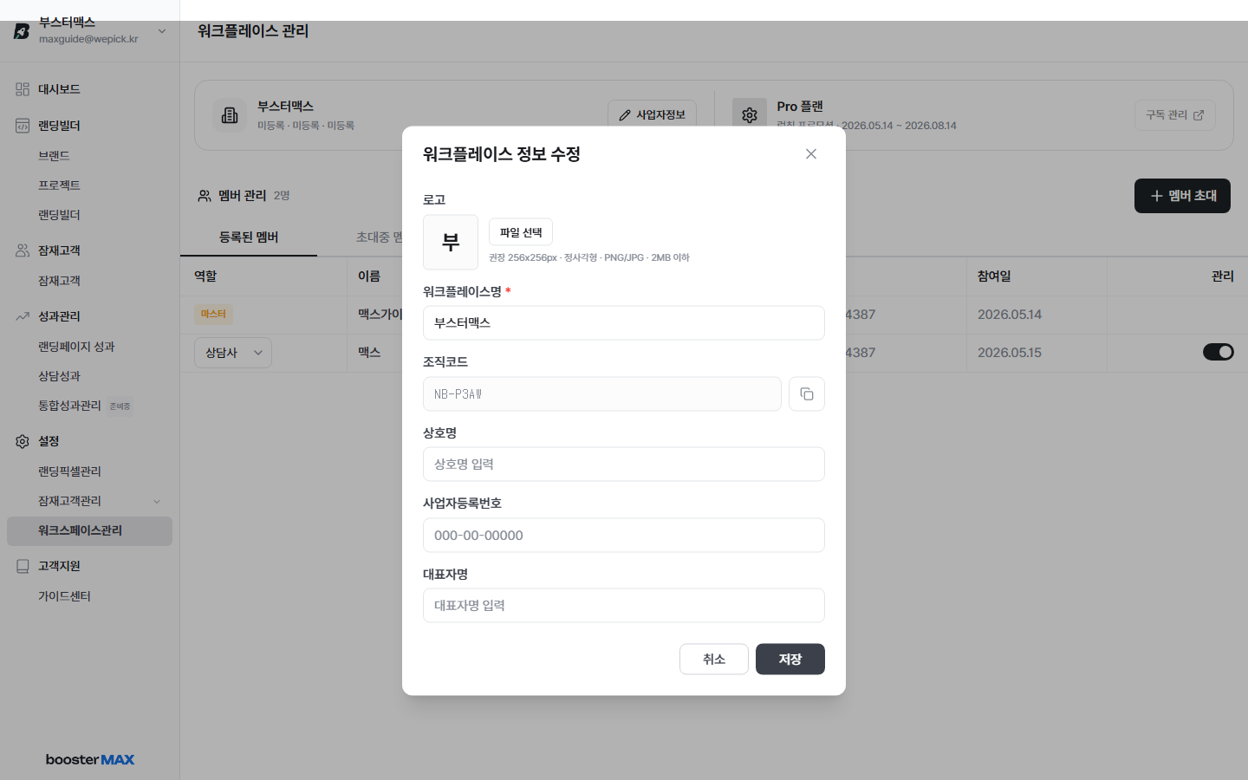Click the boosterMAX footer logo
The height and width of the screenshot is (780, 1248).
(90, 760)
